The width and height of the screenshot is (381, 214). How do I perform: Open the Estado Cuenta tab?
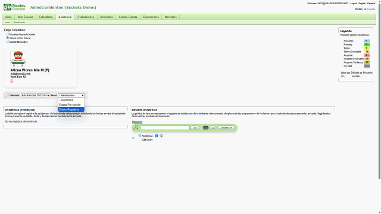(128, 17)
